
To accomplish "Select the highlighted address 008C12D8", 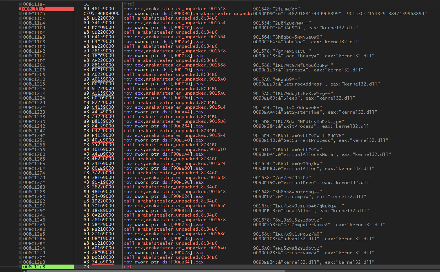I will 34,267.
